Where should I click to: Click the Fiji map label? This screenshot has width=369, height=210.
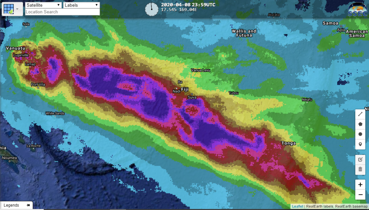(x=184, y=89)
